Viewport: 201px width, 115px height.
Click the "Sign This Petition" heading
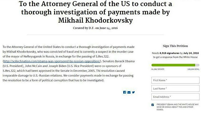[x=175, y=46]
